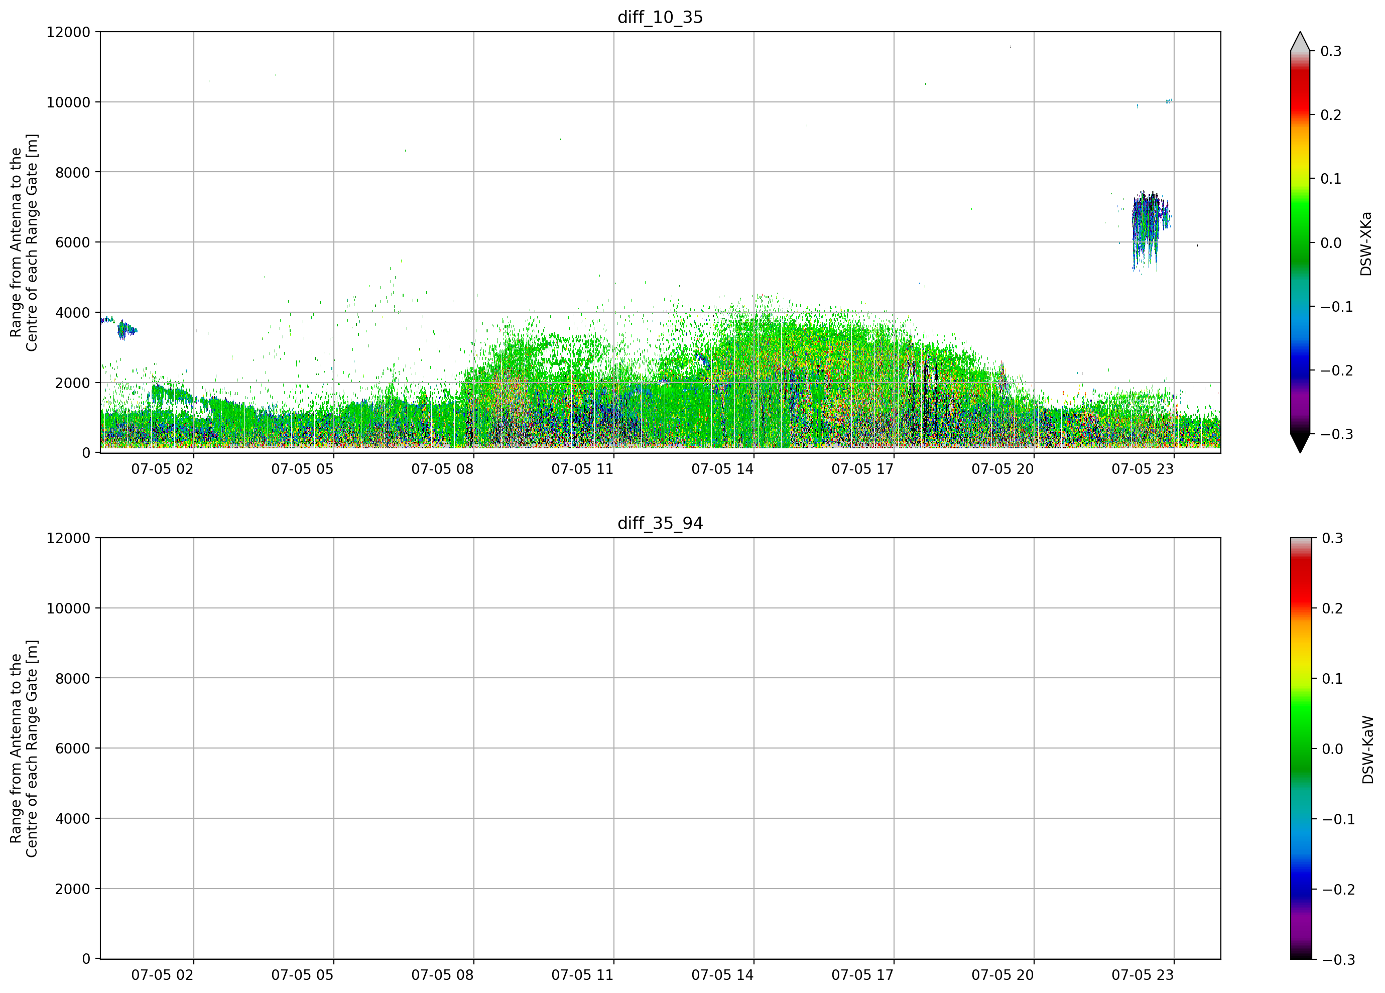
Task: Click the 6000 y-tick of diff_35_94 plot
Action: click(x=73, y=749)
